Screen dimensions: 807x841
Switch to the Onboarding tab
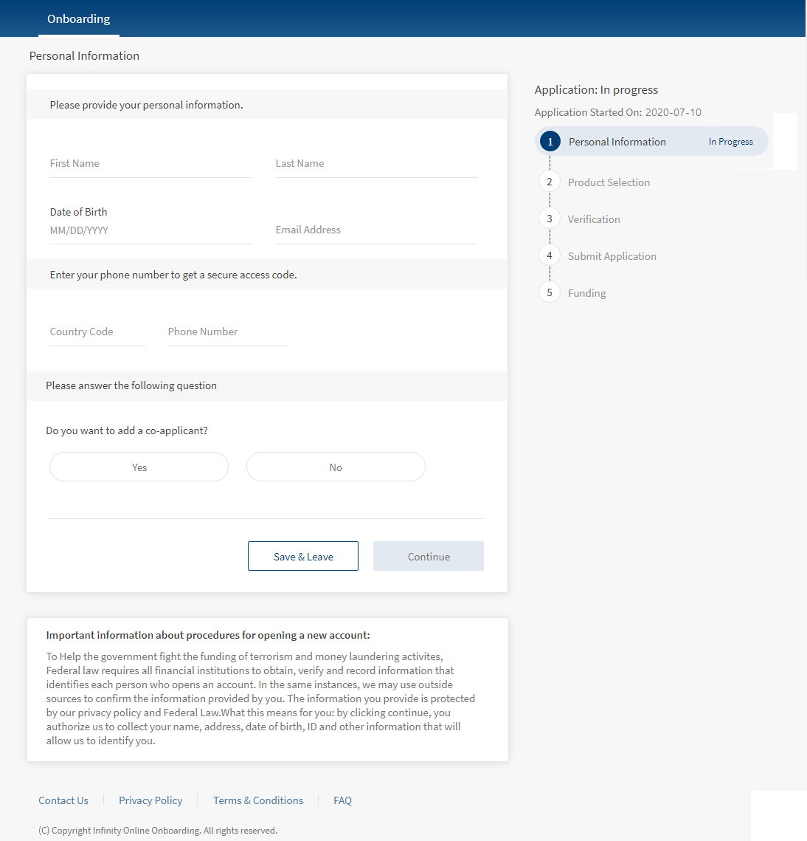point(78,19)
